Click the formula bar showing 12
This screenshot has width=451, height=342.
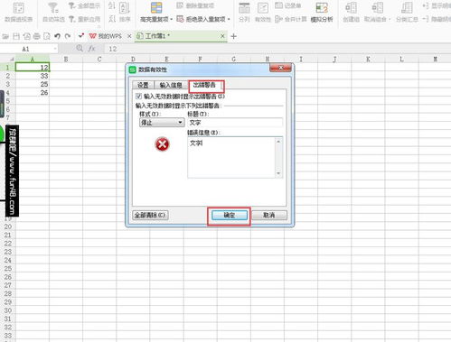coord(277,49)
